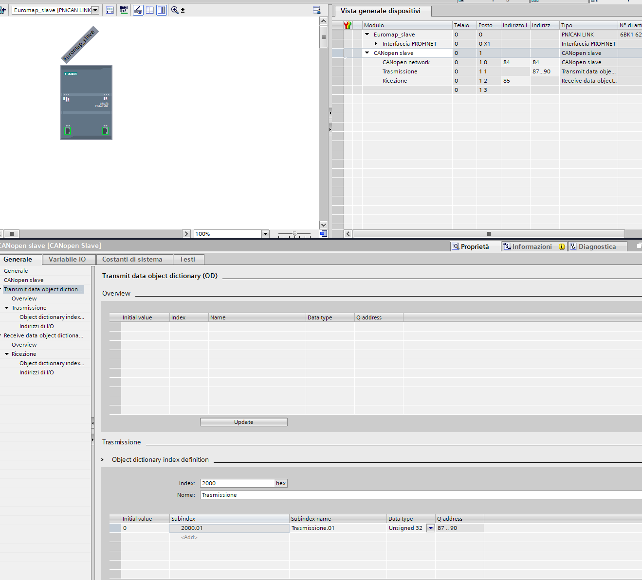This screenshot has height=580, width=642.
Task: Click the Show address labels toolbar icon
Action: pyautogui.click(x=110, y=10)
